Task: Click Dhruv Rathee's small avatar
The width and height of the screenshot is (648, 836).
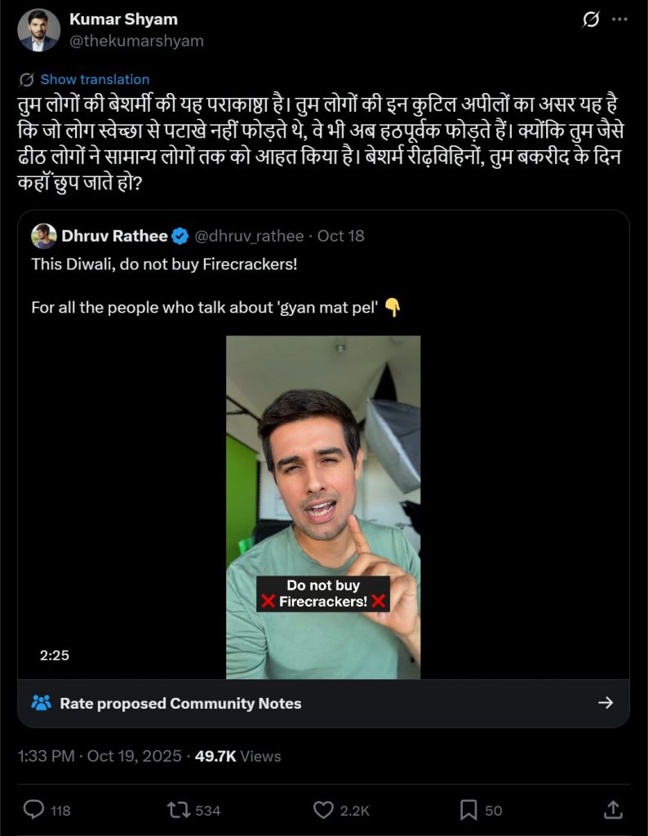Action: (x=44, y=236)
